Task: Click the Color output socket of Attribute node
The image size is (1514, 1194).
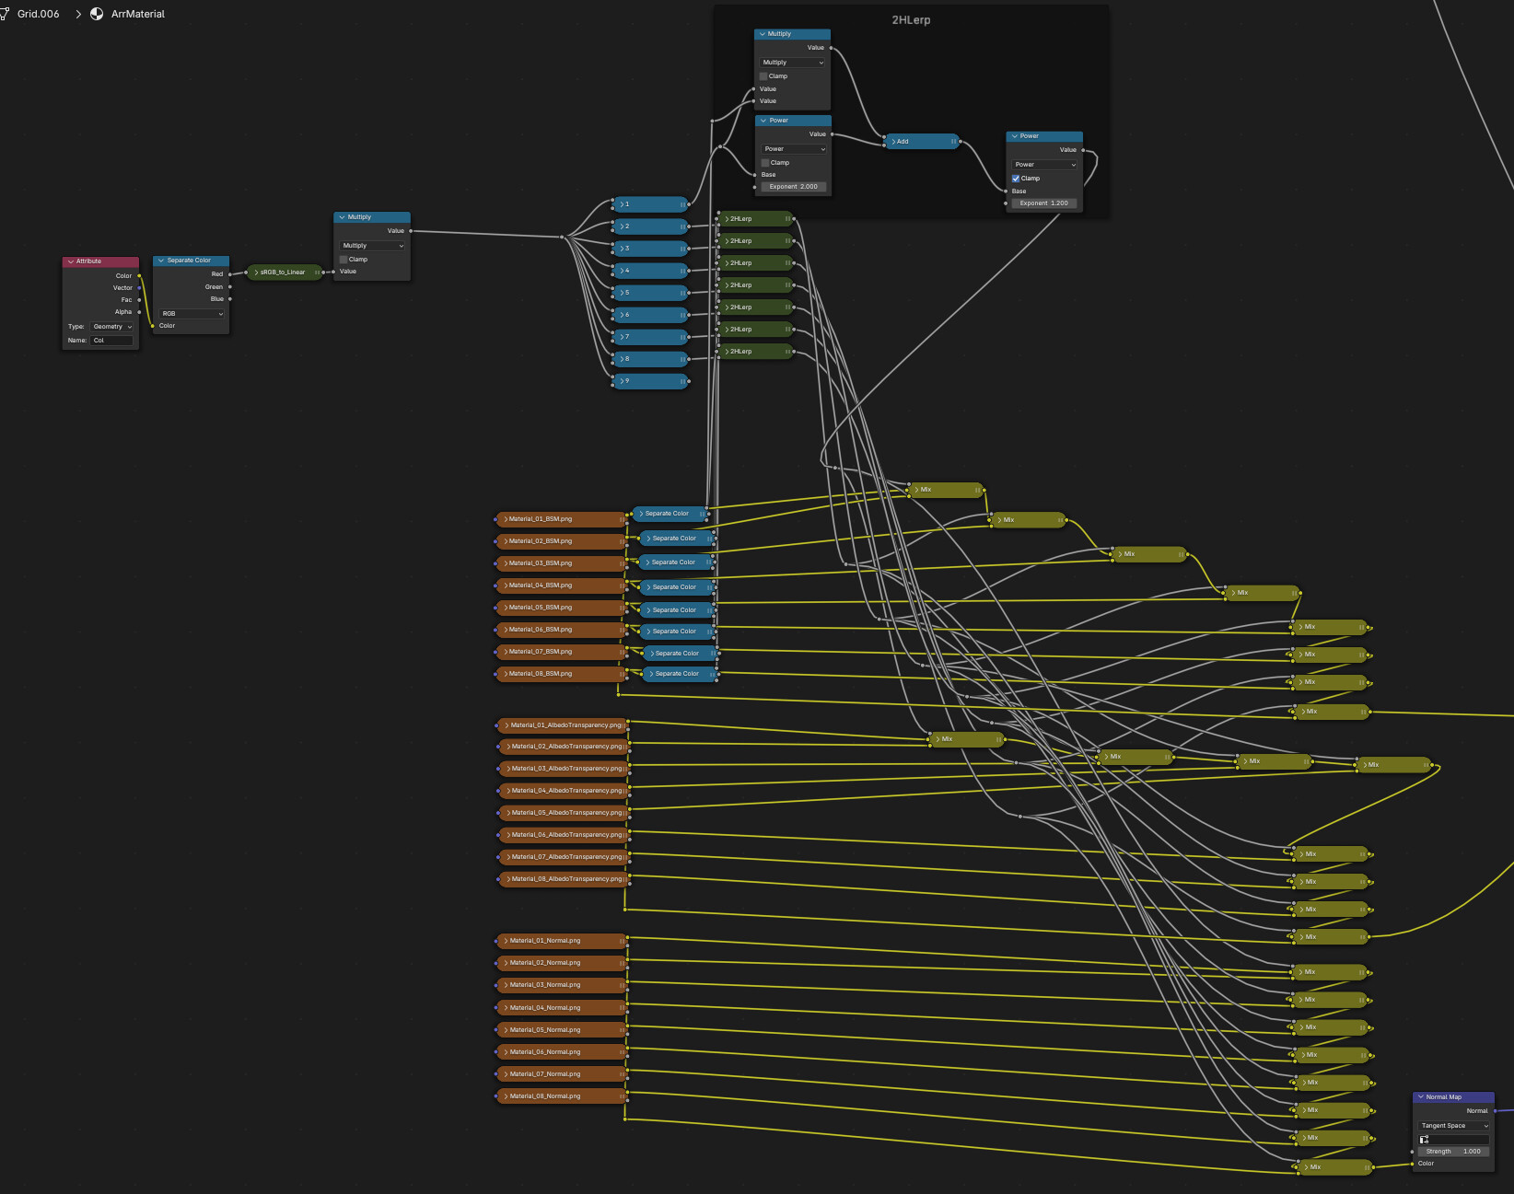Action: tap(139, 275)
